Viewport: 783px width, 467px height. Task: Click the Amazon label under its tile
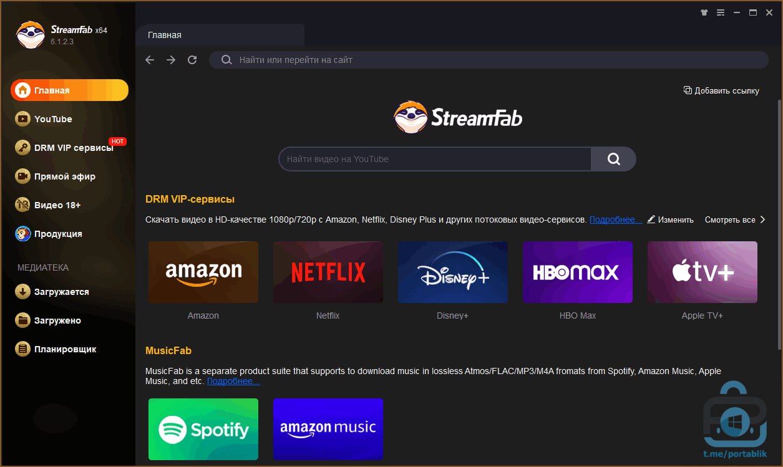click(x=203, y=315)
